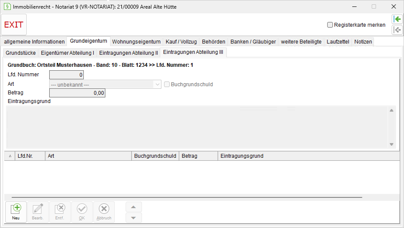Click the Lfd. Nummer input field
This screenshot has height=228, width=404.
(x=66, y=75)
